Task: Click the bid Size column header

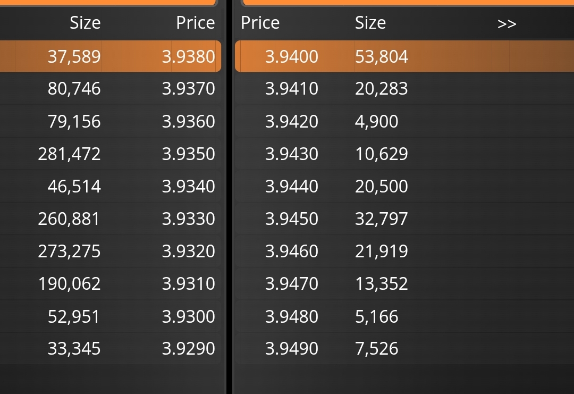Action: coord(85,23)
